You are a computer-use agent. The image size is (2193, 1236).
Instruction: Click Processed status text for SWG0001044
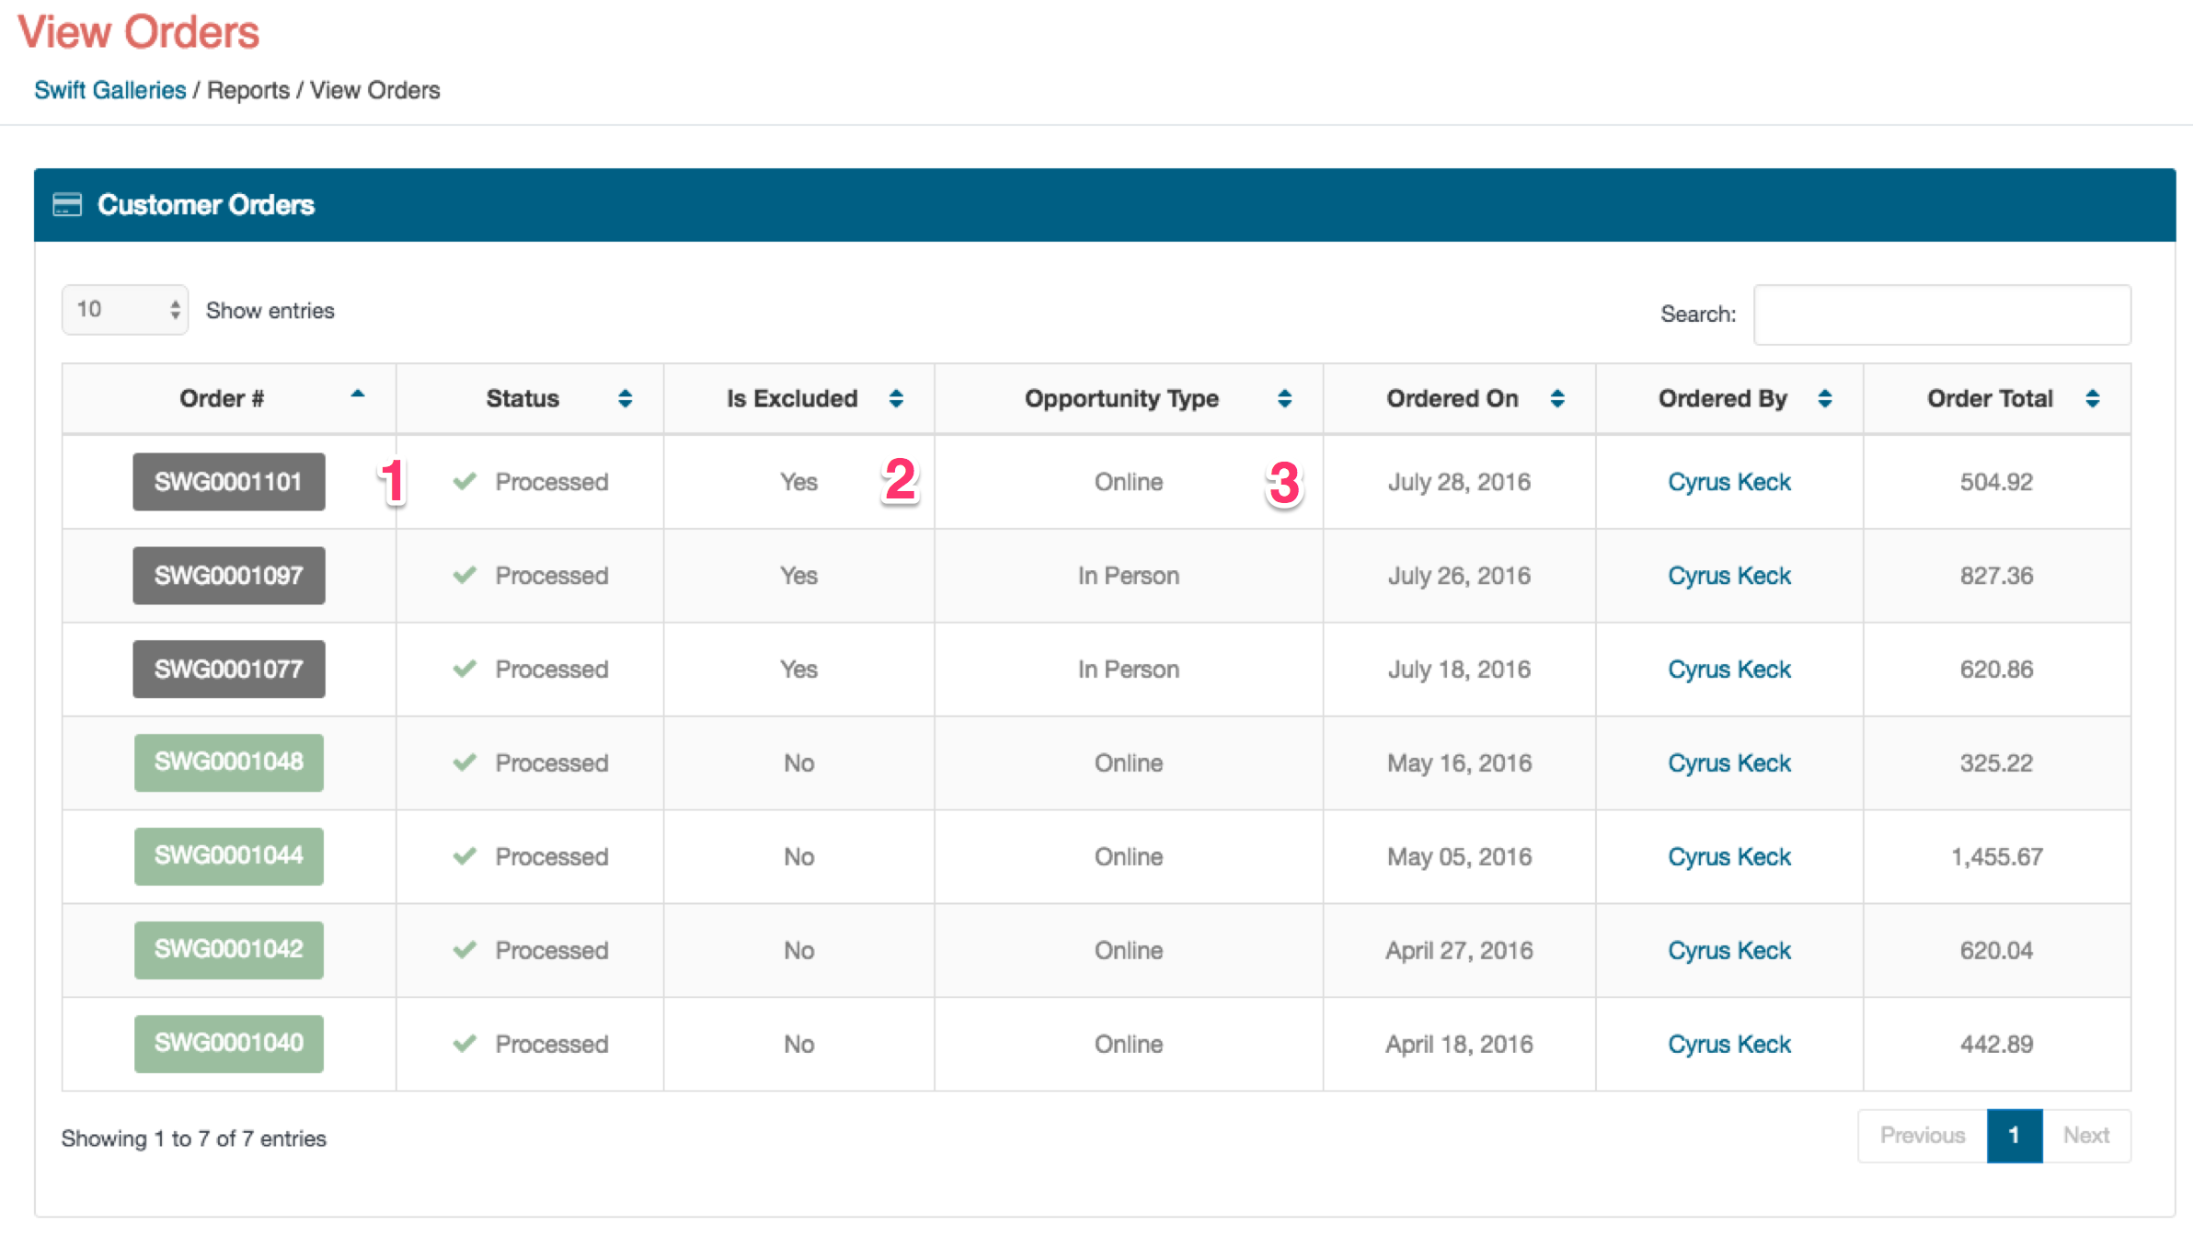[x=552, y=857]
